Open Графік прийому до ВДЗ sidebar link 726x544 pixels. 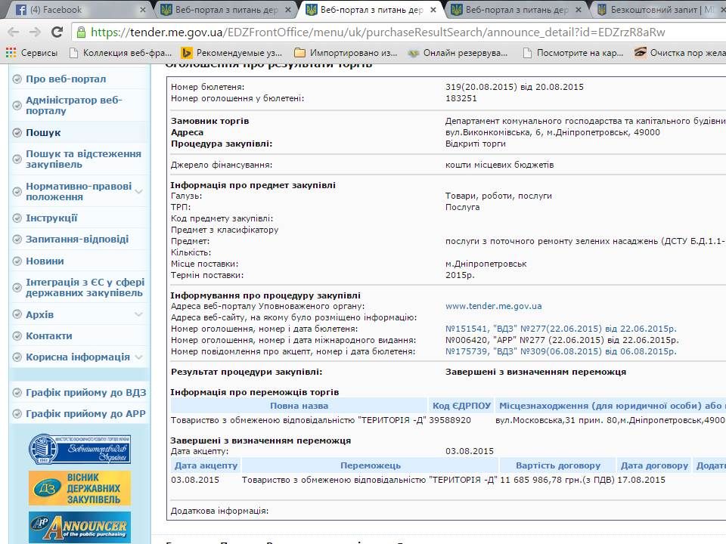pos(85,392)
